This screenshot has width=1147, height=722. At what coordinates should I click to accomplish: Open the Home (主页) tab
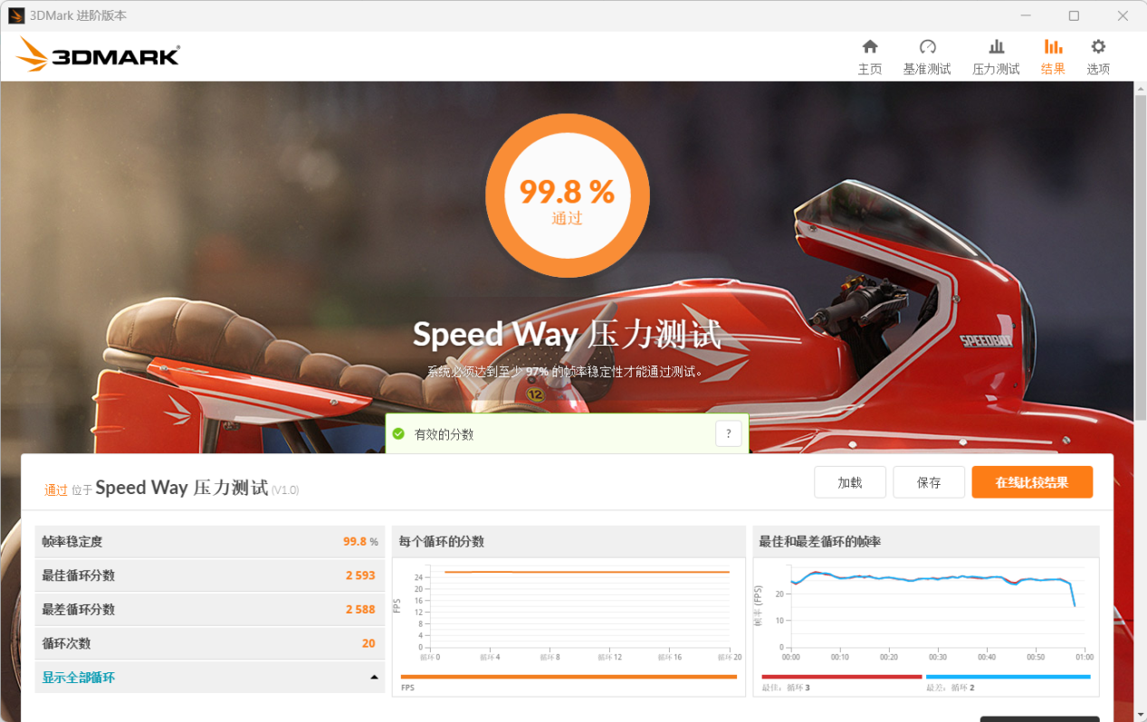click(x=869, y=57)
